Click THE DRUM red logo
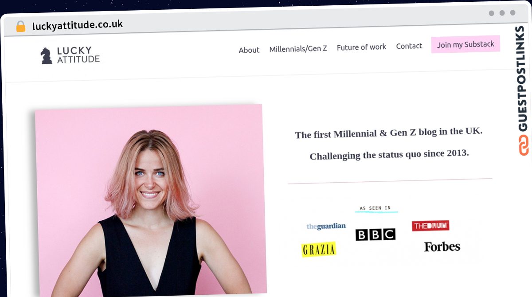This screenshot has width=532, height=297. [x=431, y=225]
